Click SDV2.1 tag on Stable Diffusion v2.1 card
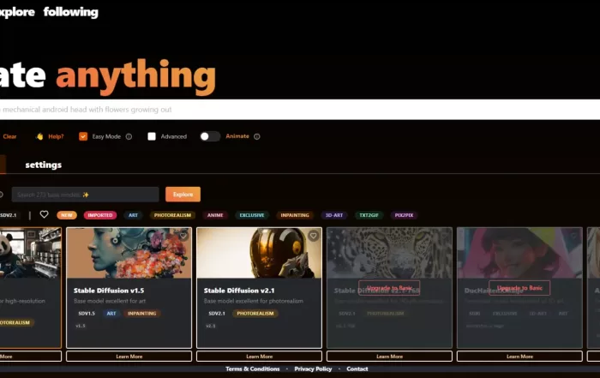The width and height of the screenshot is (600, 378). pyautogui.click(x=217, y=314)
